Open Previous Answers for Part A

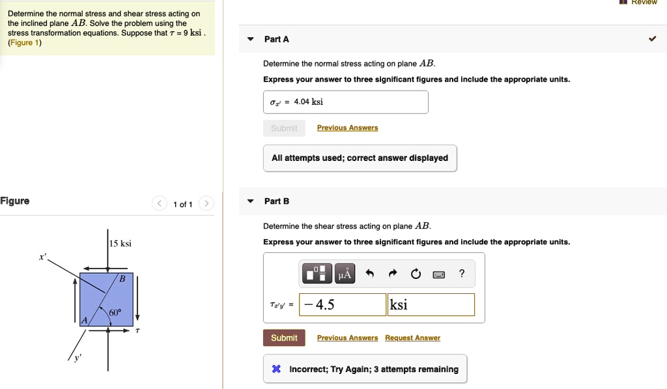pos(347,127)
